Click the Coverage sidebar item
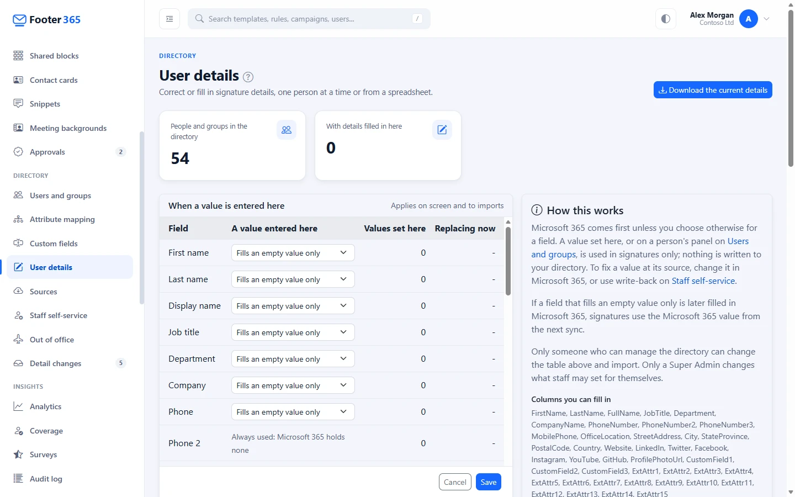This screenshot has width=795, height=497. (x=70, y=431)
